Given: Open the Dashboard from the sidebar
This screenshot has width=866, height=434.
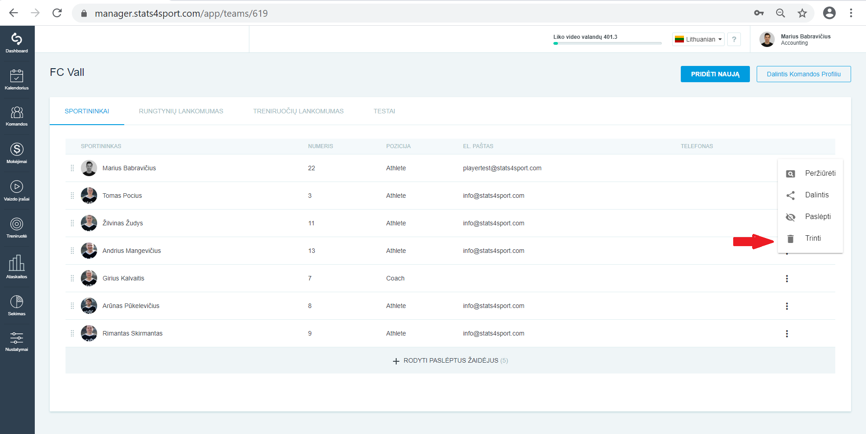Looking at the screenshot, I should [17, 43].
